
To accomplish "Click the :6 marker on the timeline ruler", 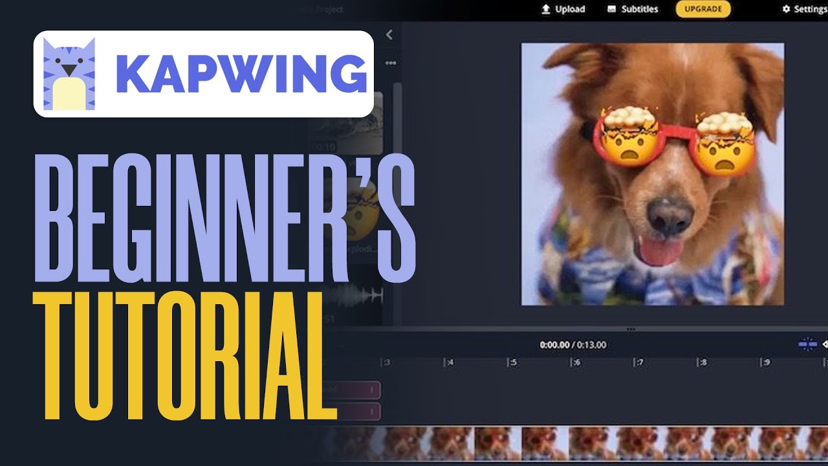I will (x=576, y=362).
